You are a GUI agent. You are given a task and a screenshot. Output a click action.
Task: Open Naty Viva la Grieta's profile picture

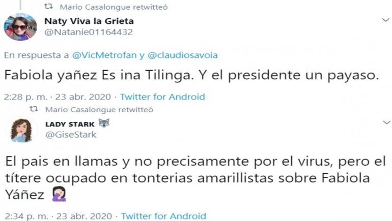click(20, 27)
